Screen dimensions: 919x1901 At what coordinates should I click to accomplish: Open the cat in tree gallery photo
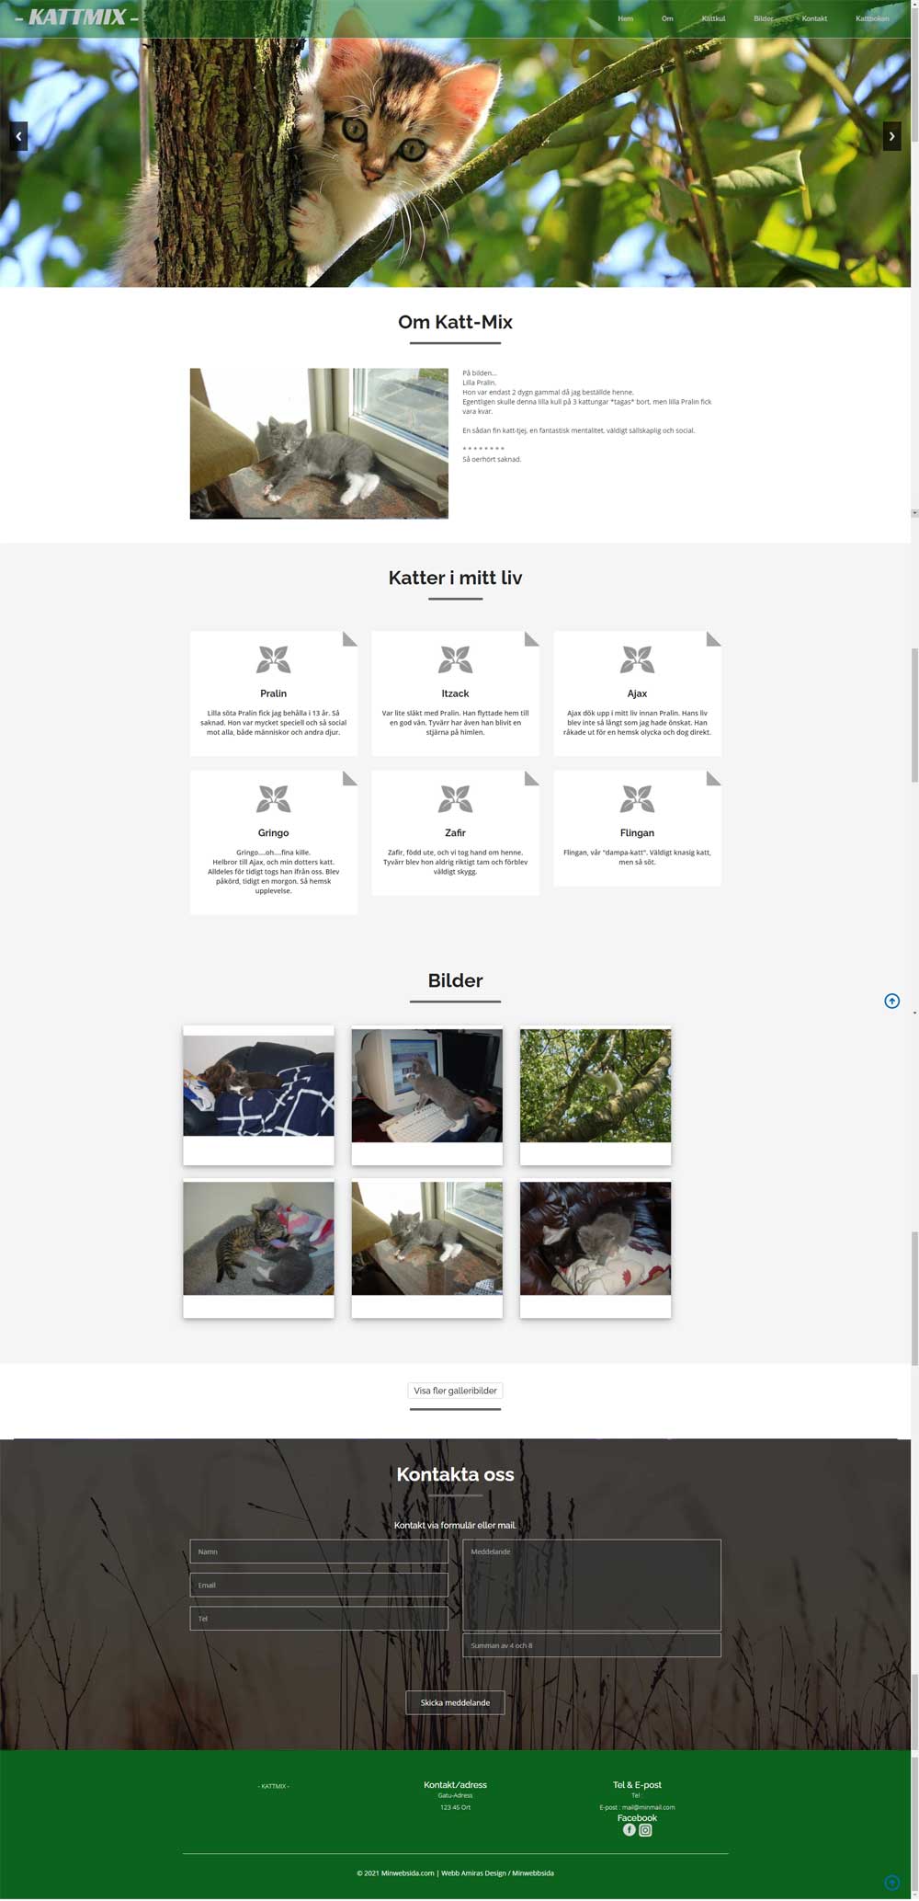pyautogui.click(x=596, y=1085)
